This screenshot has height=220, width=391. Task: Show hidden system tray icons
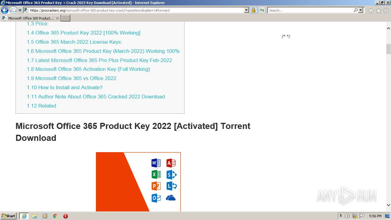[x=341, y=216]
